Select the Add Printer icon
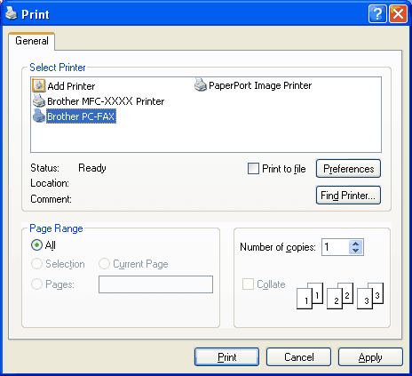412x376 pixels. pyautogui.click(x=39, y=85)
